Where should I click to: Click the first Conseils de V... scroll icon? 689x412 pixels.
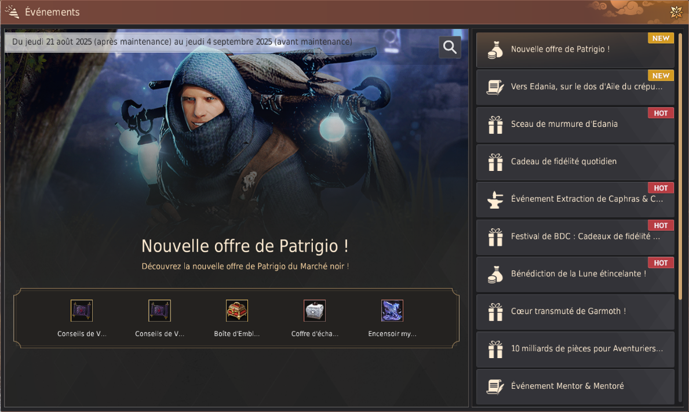pos(82,311)
